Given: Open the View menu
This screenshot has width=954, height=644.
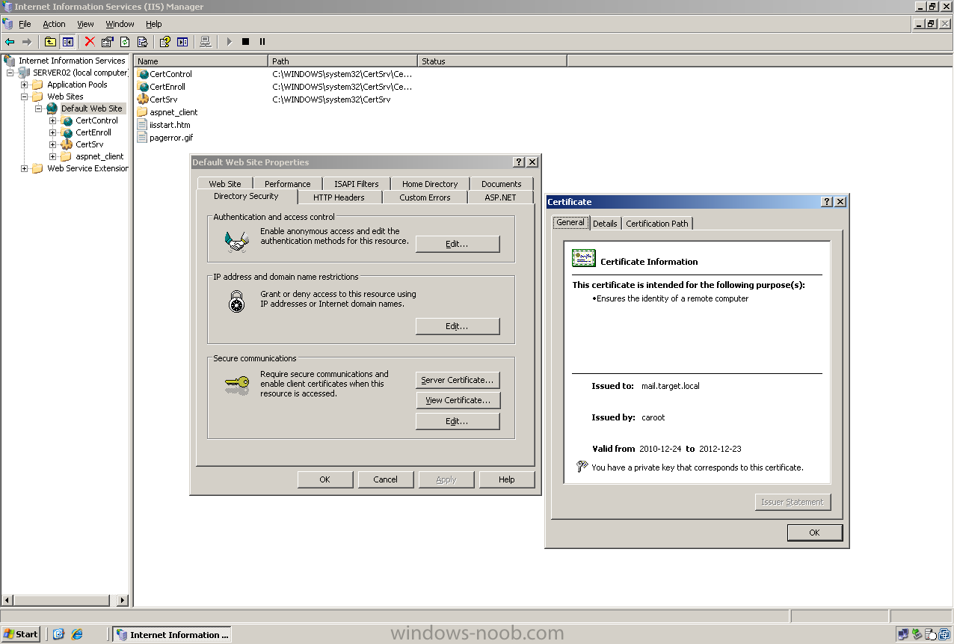Looking at the screenshot, I should pyautogui.click(x=86, y=24).
